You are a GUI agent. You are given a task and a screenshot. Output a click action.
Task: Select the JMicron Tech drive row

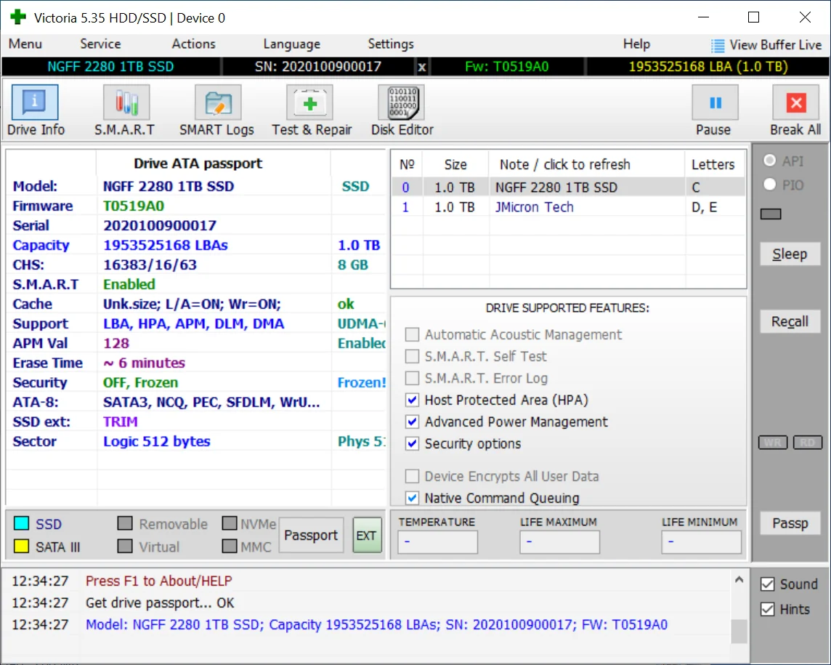(534, 207)
